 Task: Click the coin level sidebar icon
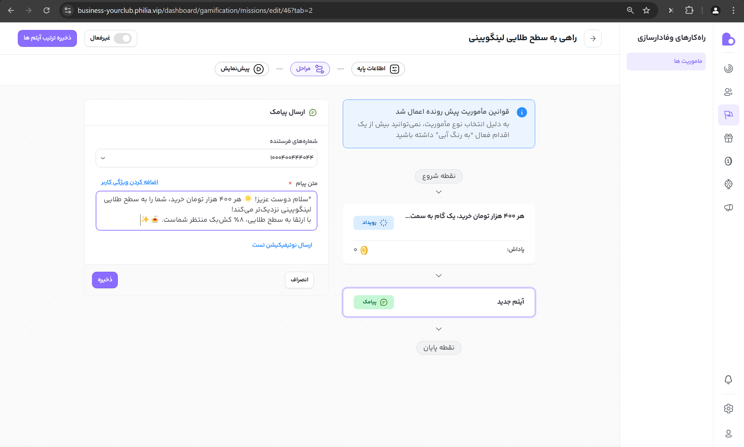[728, 161]
